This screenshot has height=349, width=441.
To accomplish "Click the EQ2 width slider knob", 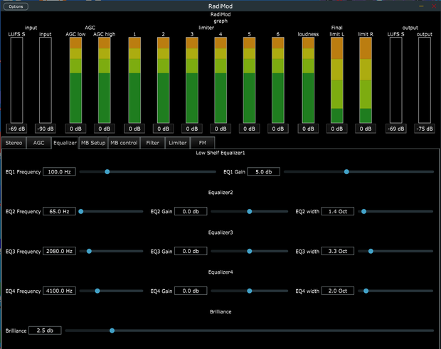I will [x=363, y=211].
